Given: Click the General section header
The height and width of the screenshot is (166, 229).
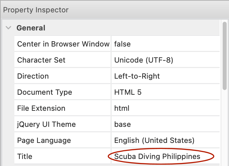Looking at the screenshot, I should tap(31, 28).
